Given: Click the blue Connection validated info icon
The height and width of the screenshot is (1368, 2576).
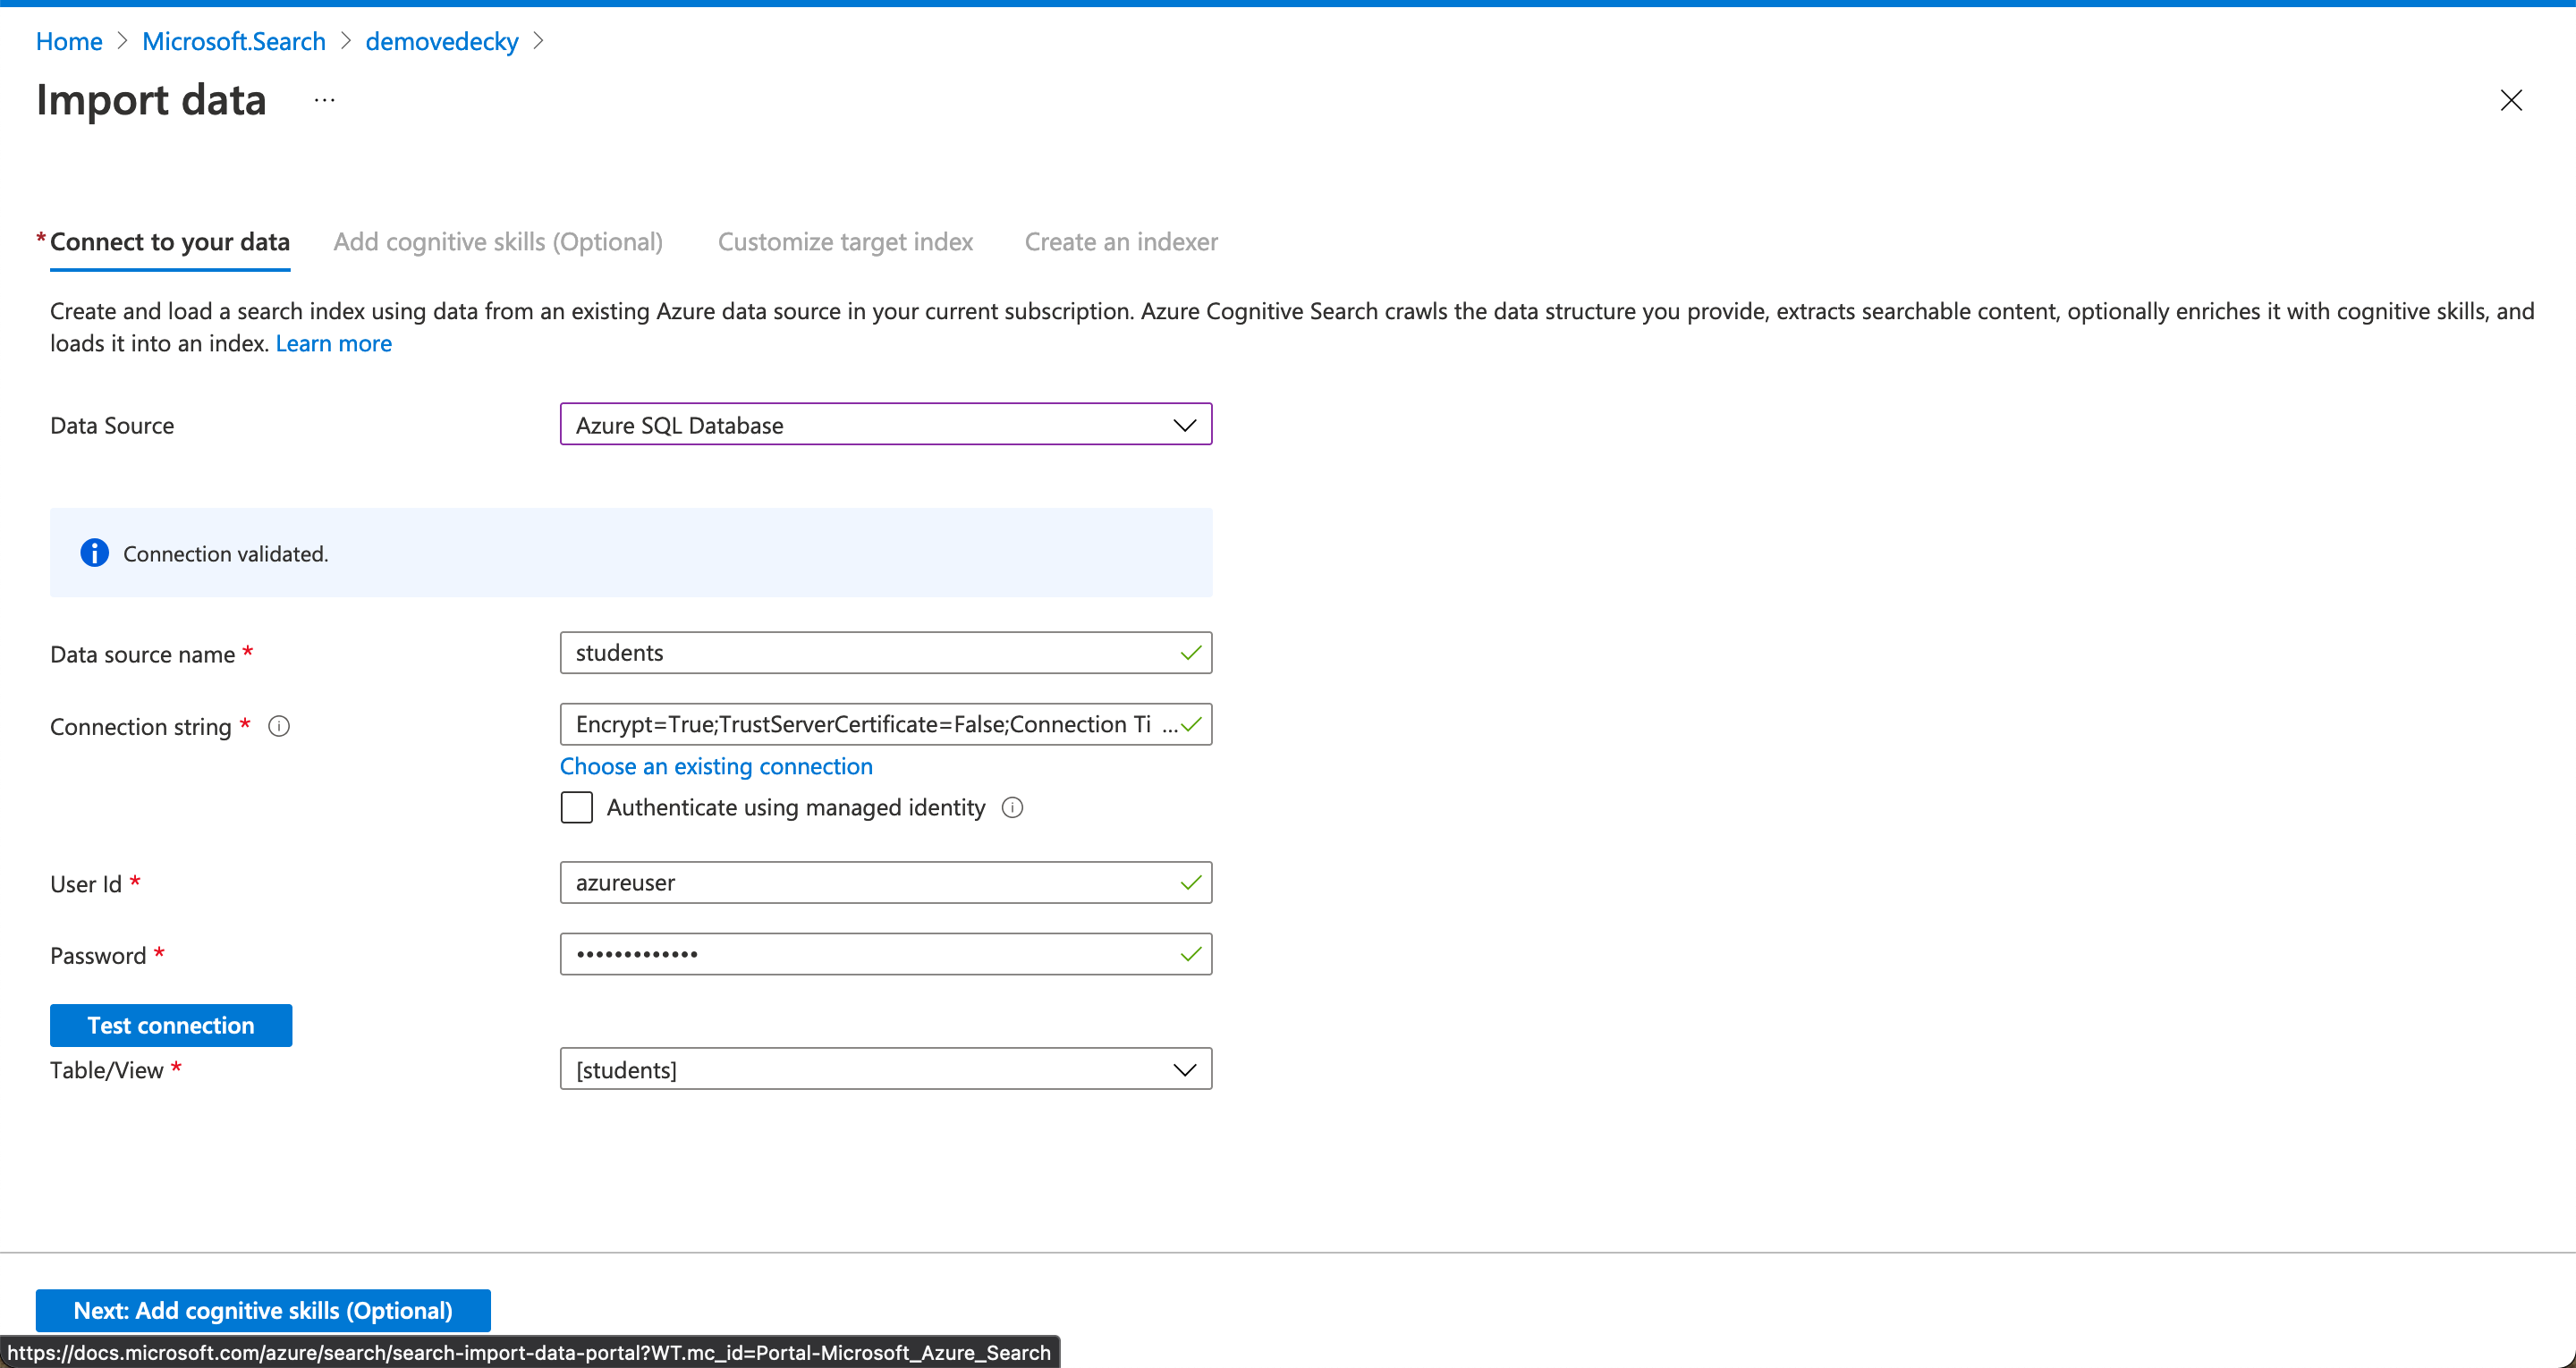Looking at the screenshot, I should pyautogui.click(x=94, y=553).
